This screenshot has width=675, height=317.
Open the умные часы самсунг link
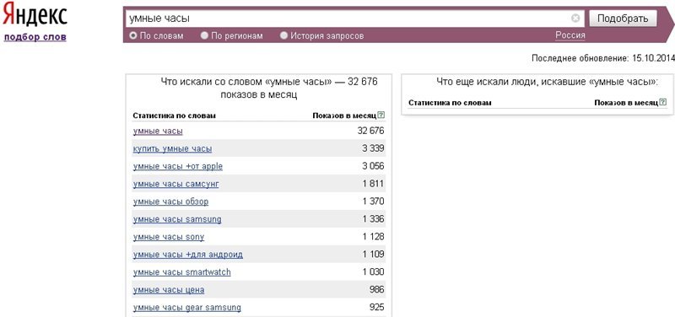[x=176, y=184]
